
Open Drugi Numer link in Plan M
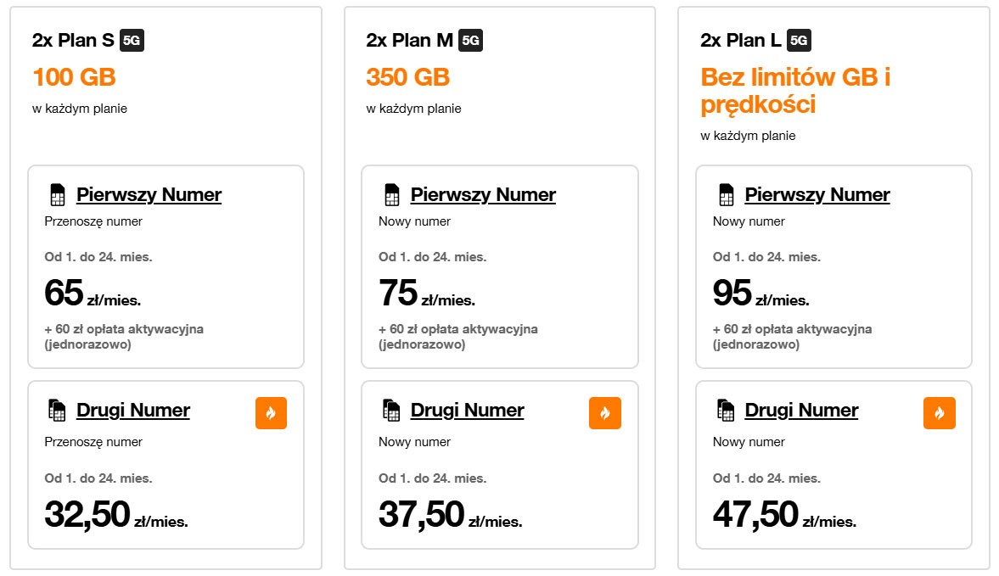coord(468,411)
